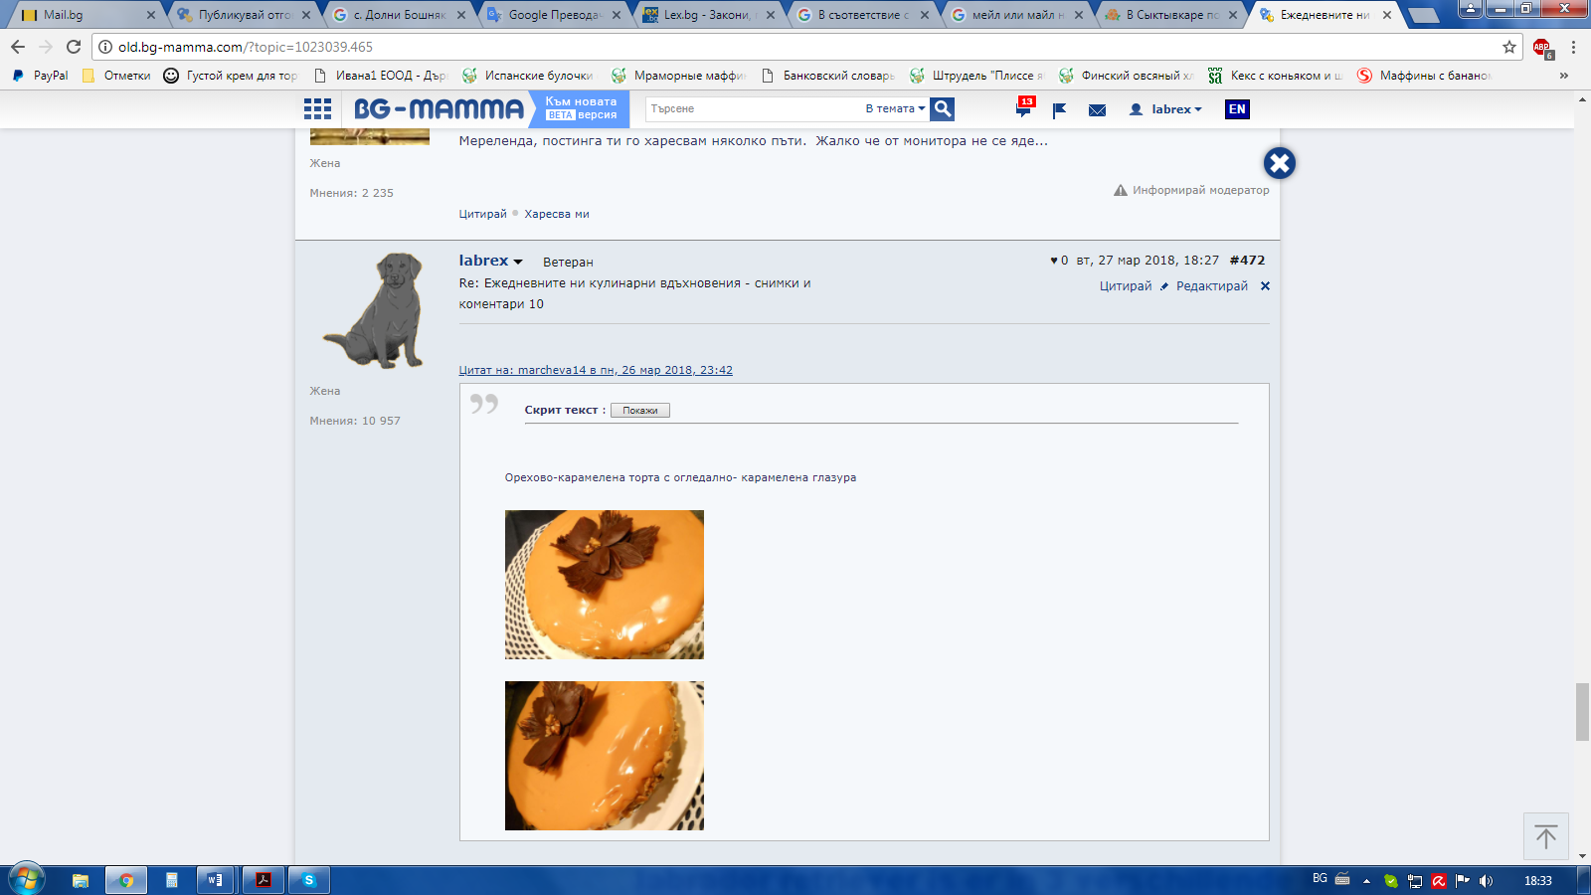
Task: Click the scroll-to-top arrow button
Action: coord(1545,836)
